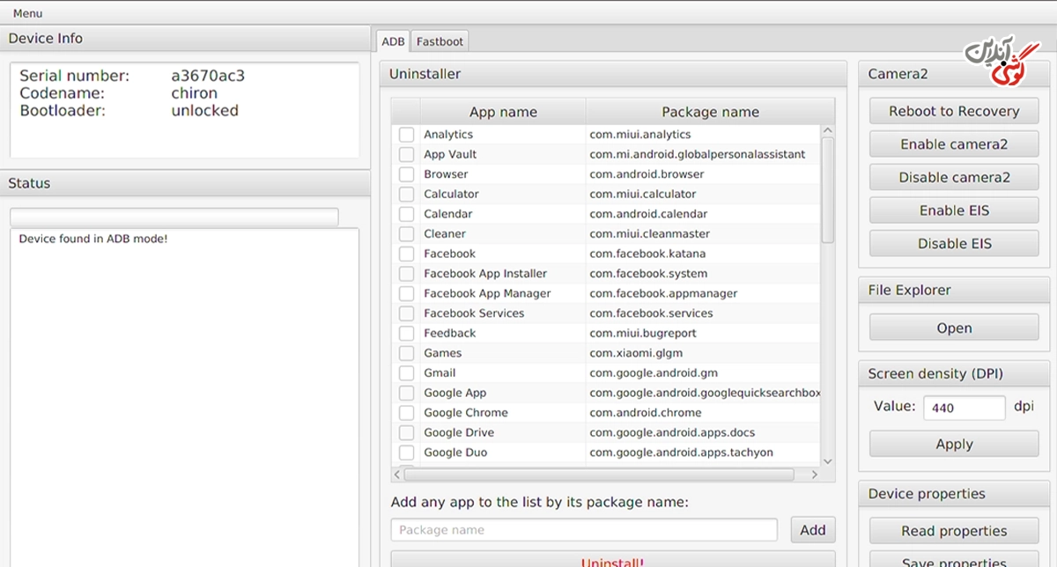The image size is (1057, 567).
Task: Click the codename value chiron
Action: pyautogui.click(x=194, y=93)
